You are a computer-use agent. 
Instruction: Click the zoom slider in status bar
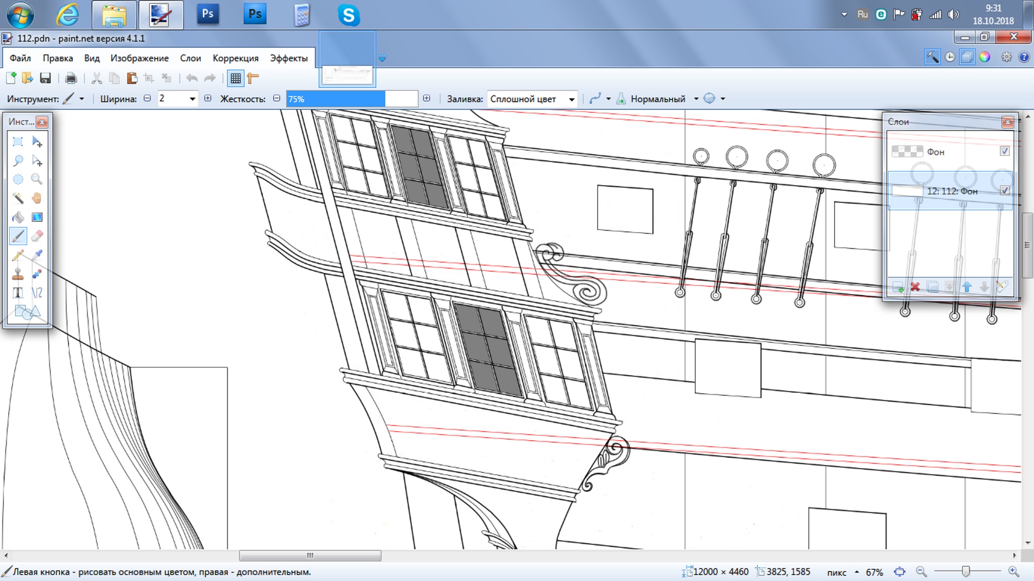click(967, 571)
